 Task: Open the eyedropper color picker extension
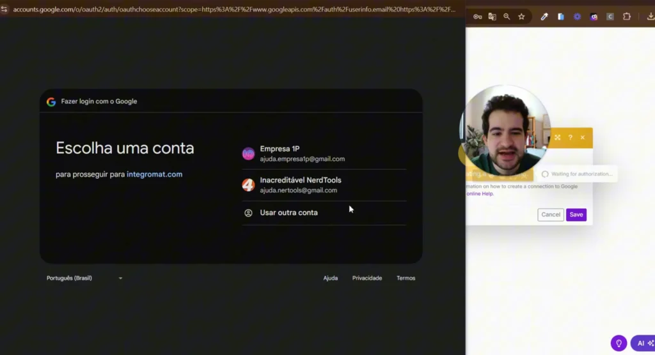coord(544,17)
